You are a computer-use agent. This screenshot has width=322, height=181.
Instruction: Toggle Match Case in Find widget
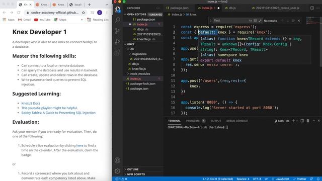pos(250,21)
